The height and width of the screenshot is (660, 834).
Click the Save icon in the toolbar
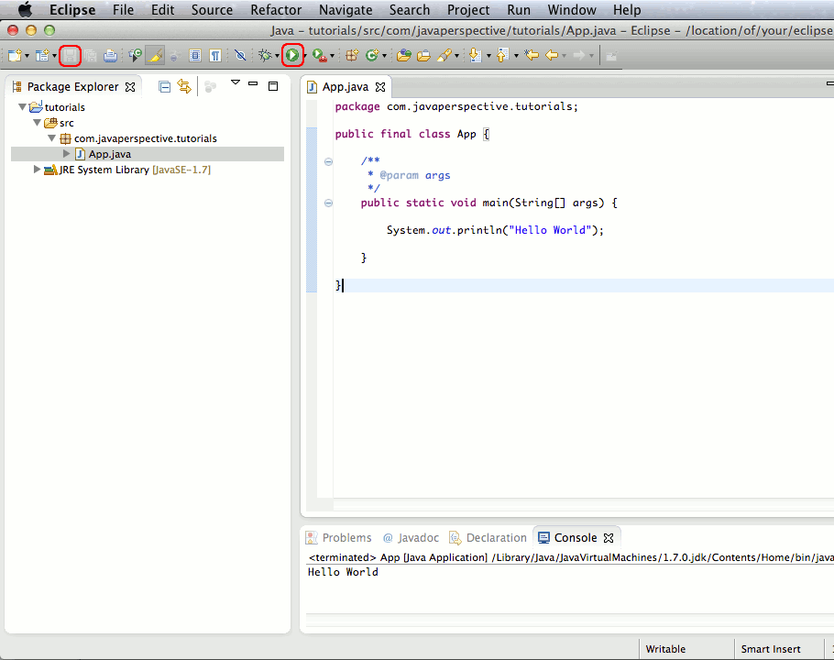(x=70, y=55)
